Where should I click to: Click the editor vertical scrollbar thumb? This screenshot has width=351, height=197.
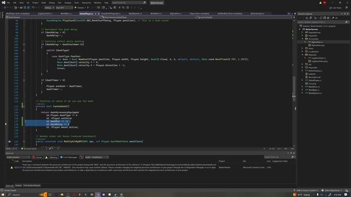point(294,88)
